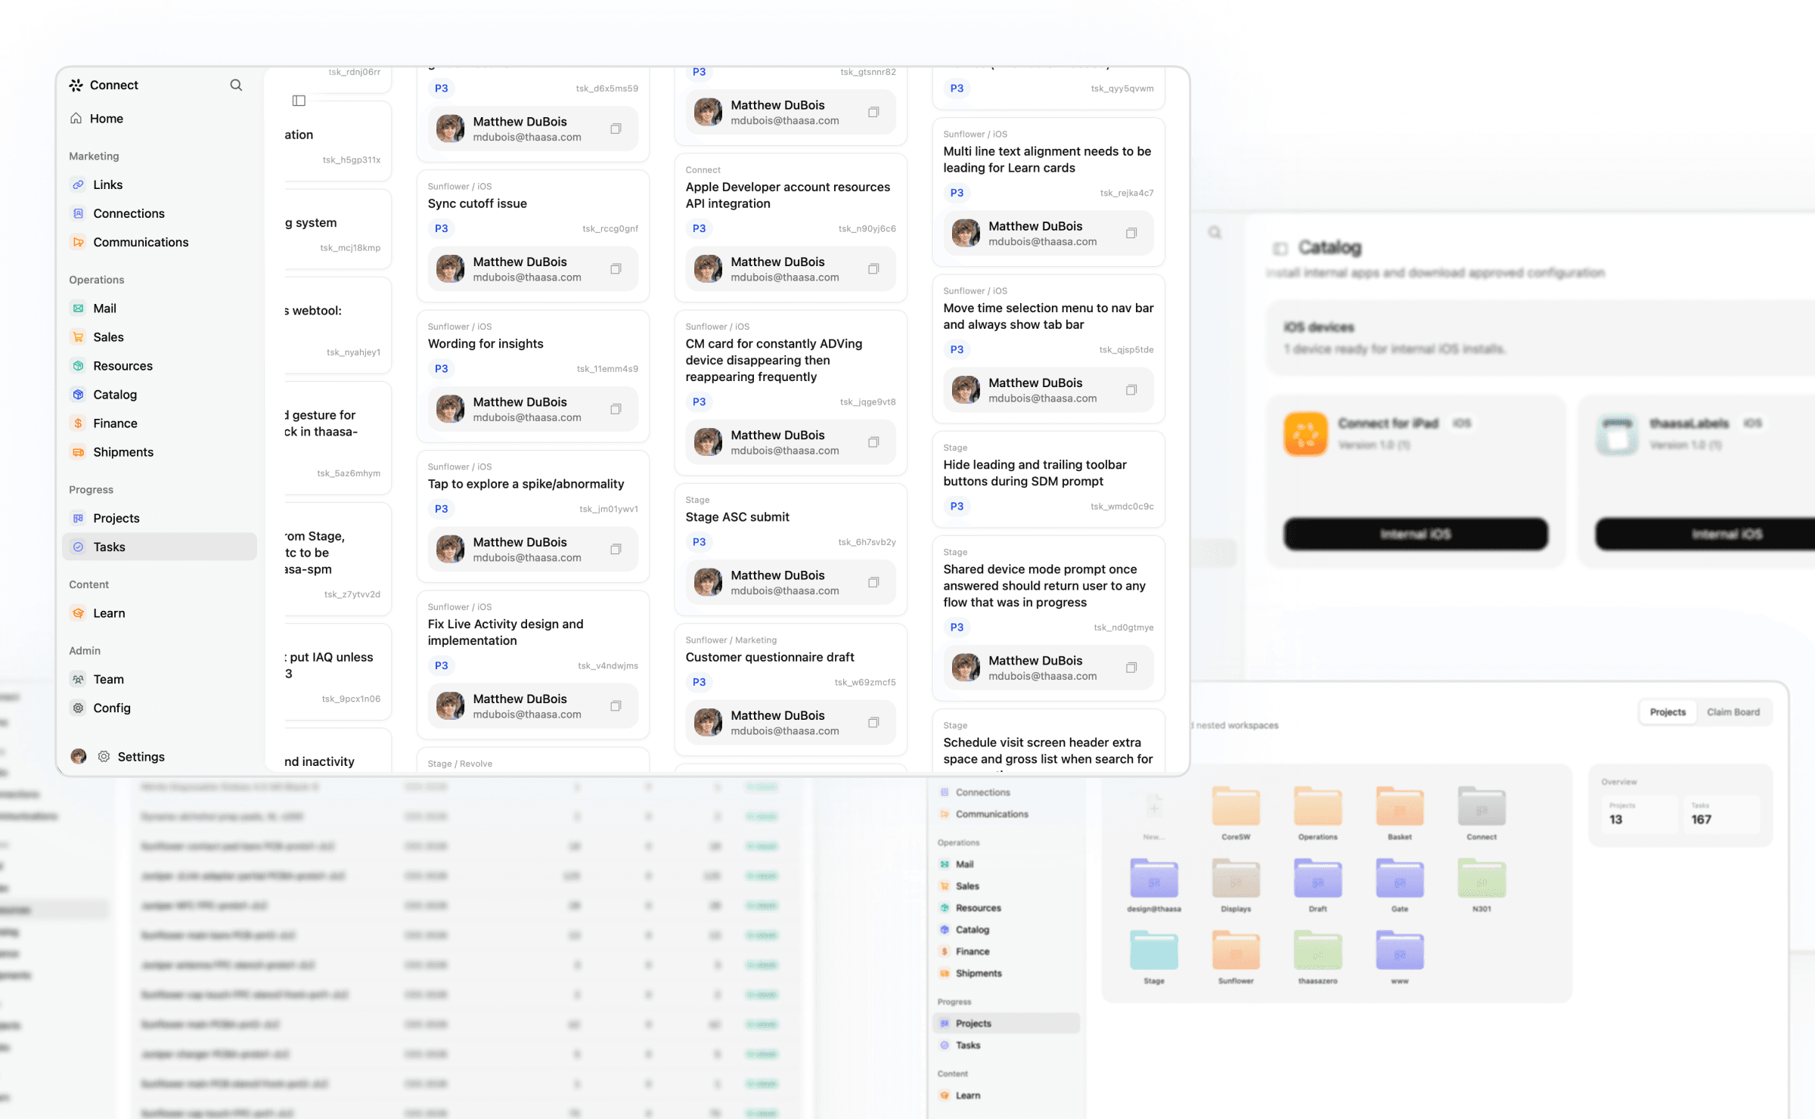This screenshot has width=1815, height=1119.
Task: Toggle the sidebar panel icon
Action: click(x=299, y=101)
